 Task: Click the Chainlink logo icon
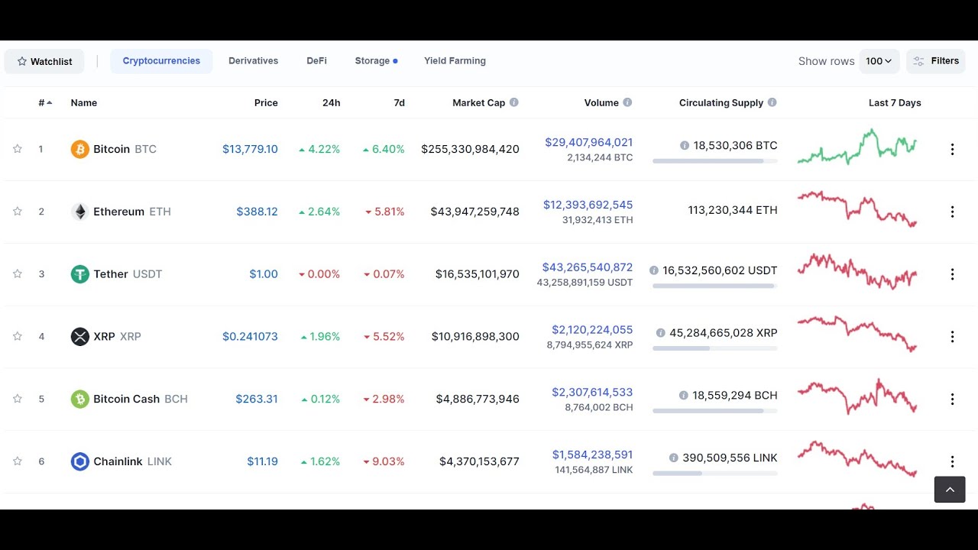coord(80,461)
